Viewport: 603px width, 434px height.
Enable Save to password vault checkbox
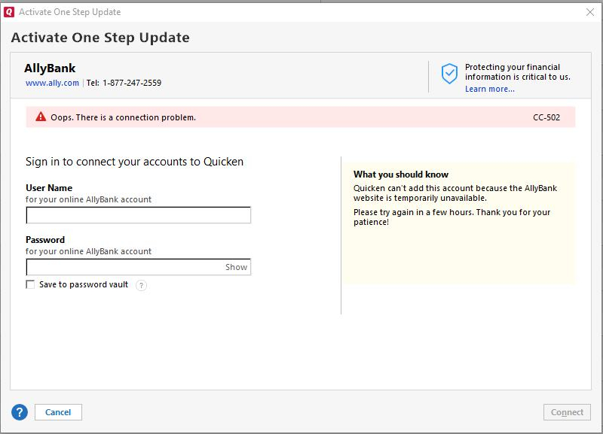pos(30,284)
